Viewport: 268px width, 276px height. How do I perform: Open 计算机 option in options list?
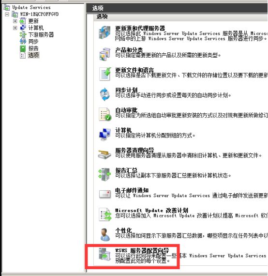pos(123,130)
